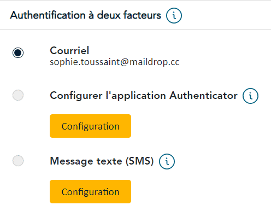Click Configuration button under SMS option

90,191
